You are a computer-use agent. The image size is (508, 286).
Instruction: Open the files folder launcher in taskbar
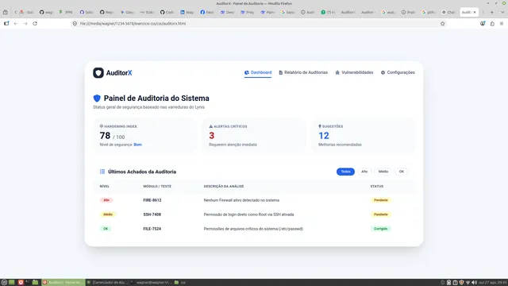[35, 283]
